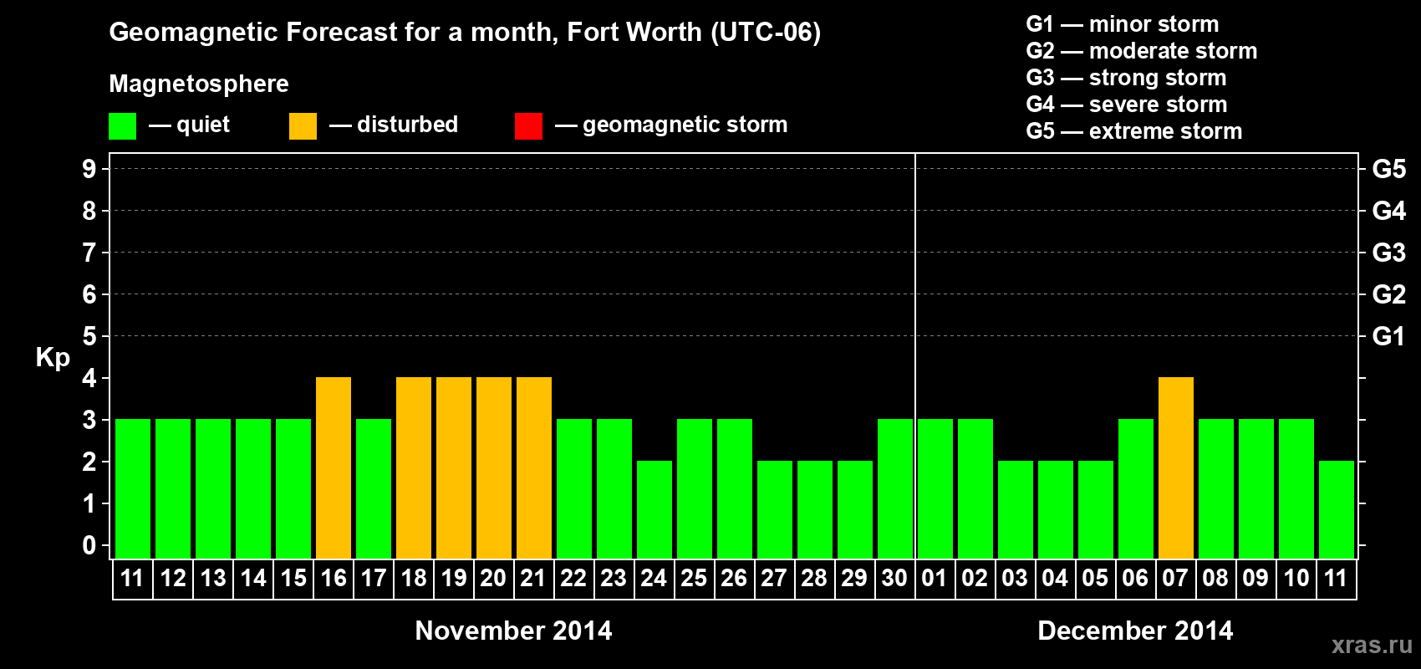Click the green quiet legend swatch
This screenshot has width=1421, height=669.
coord(122,126)
